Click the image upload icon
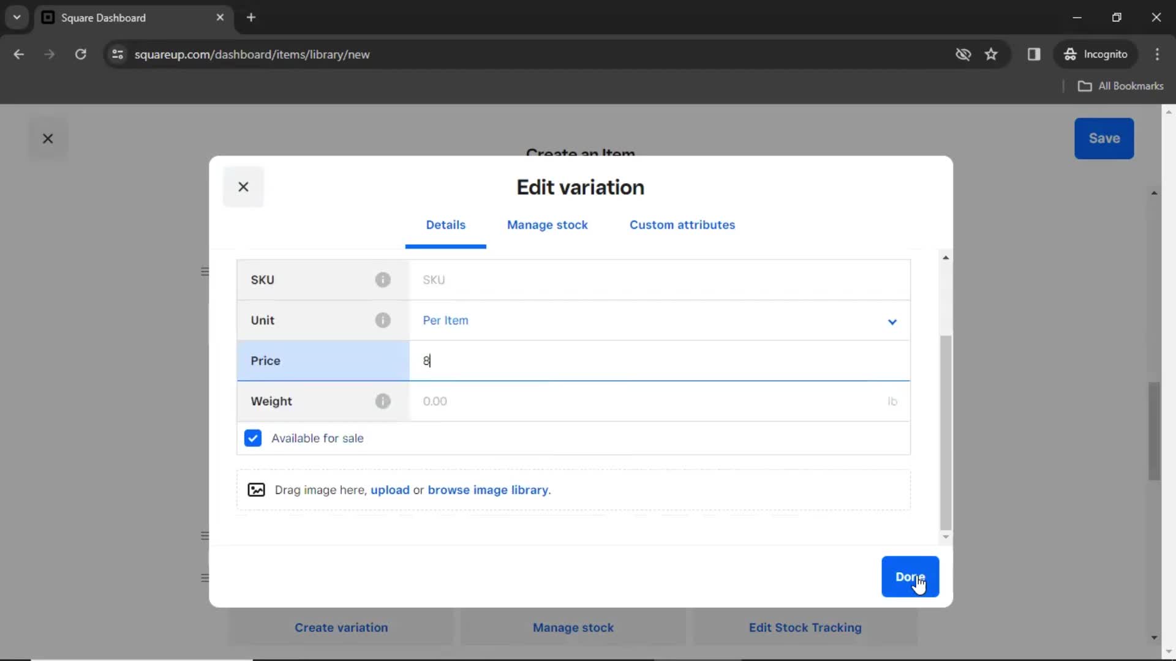The height and width of the screenshot is (661, 1176). tap(256, 490)
